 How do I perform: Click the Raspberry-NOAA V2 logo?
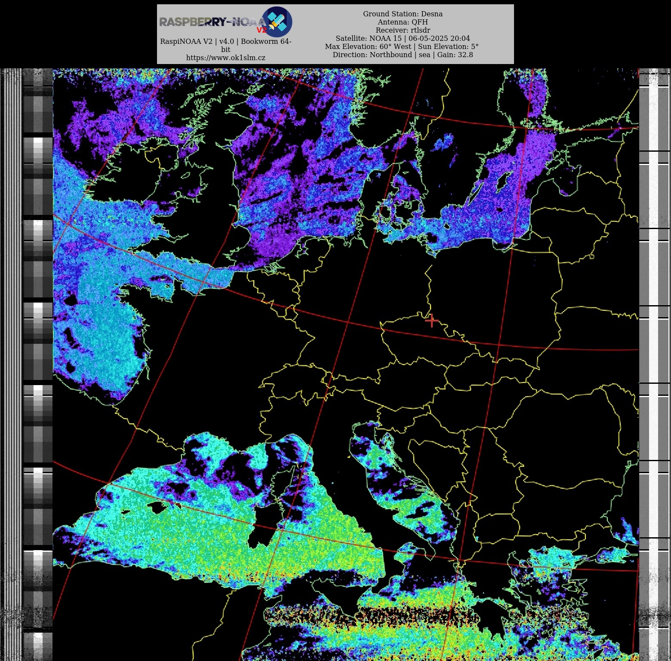[226, 22]
